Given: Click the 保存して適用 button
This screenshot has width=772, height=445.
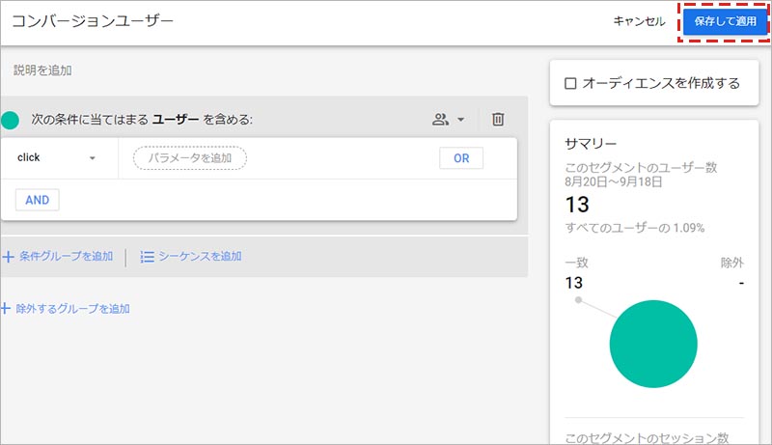Looking at the screenshot, I should point(726,22).
